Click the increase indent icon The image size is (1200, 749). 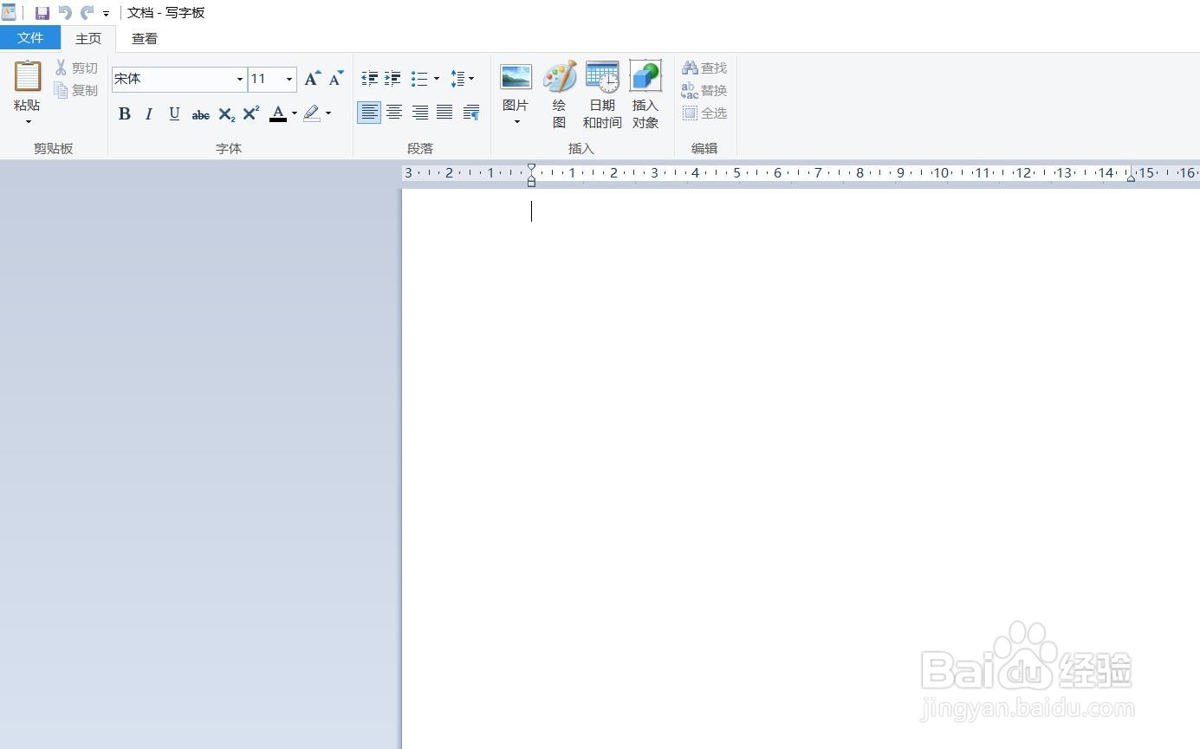(x=392, y=79)
